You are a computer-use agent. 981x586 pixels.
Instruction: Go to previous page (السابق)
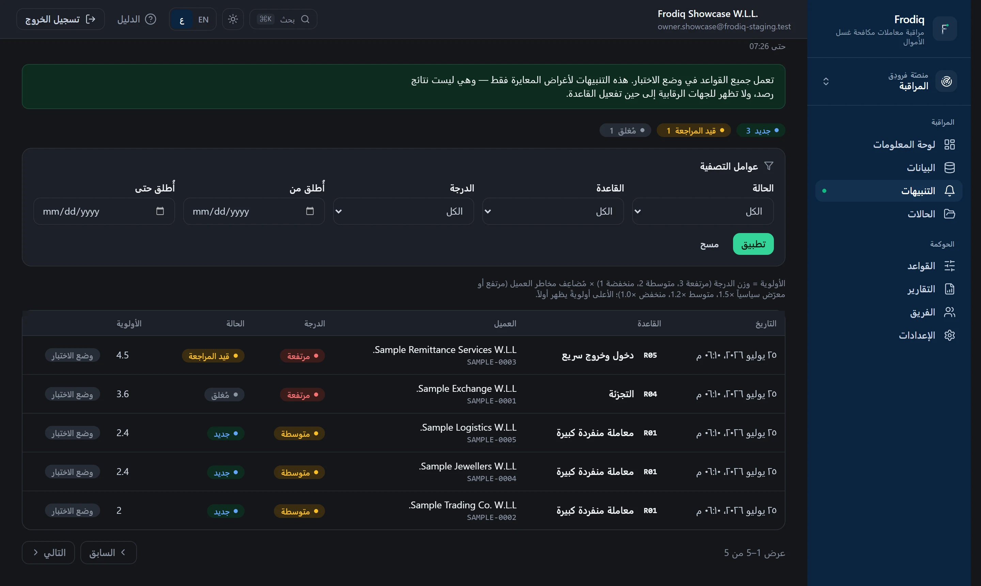coord(109,552)
